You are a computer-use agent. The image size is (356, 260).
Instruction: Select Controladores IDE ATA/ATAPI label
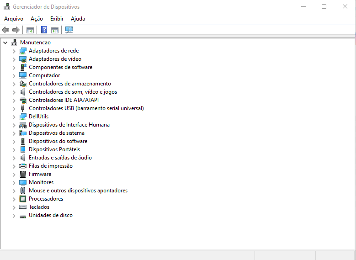pyautogui.click(x=64, y=100)
